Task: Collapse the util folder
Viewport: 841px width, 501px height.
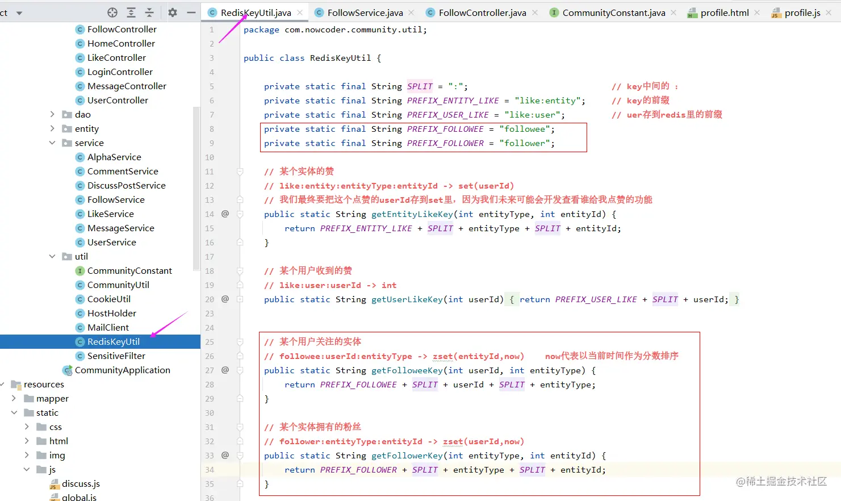Action: (x=52, y=256)
